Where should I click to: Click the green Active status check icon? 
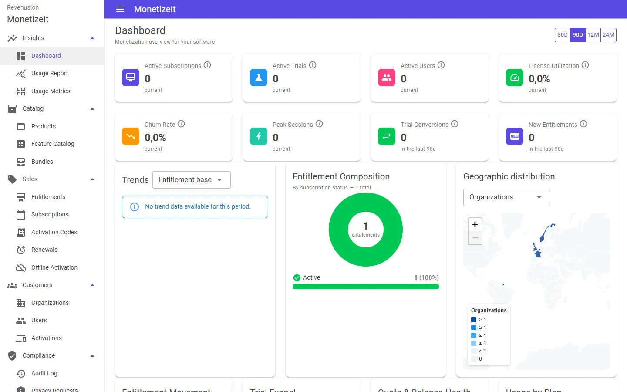297,277
